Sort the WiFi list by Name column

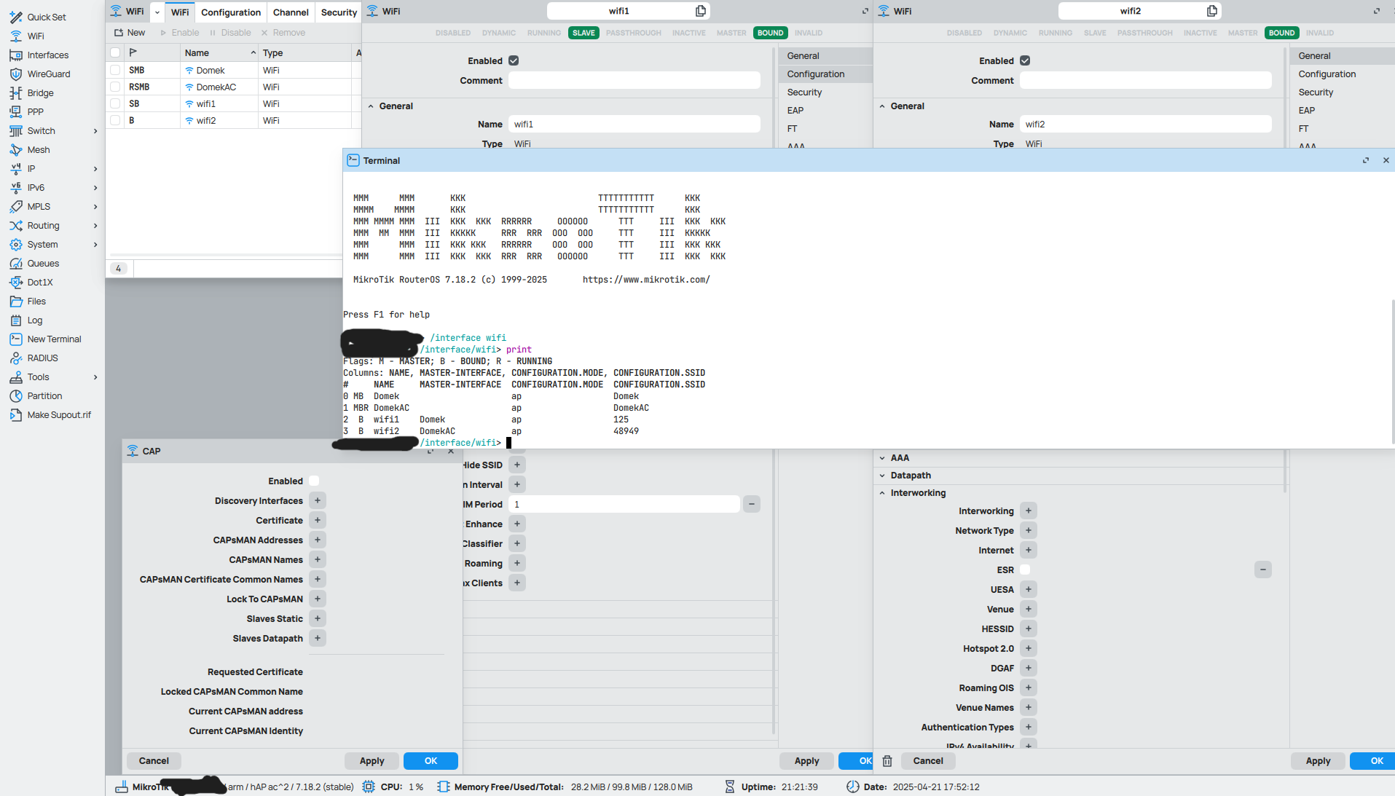click(x=219, y=52)
